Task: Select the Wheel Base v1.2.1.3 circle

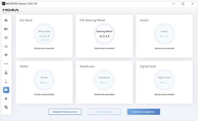Action: point(44,34)
